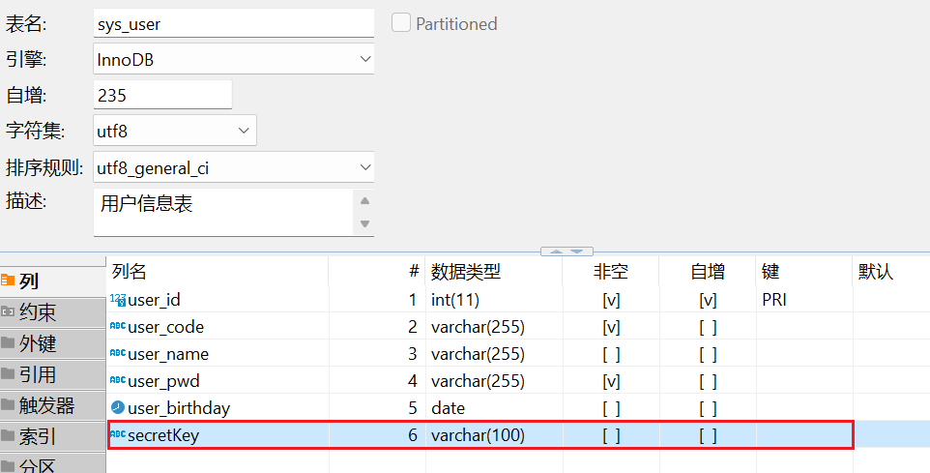Toggle 自增 for user_id row
This screenshot has height=473, width=930.
708,300
